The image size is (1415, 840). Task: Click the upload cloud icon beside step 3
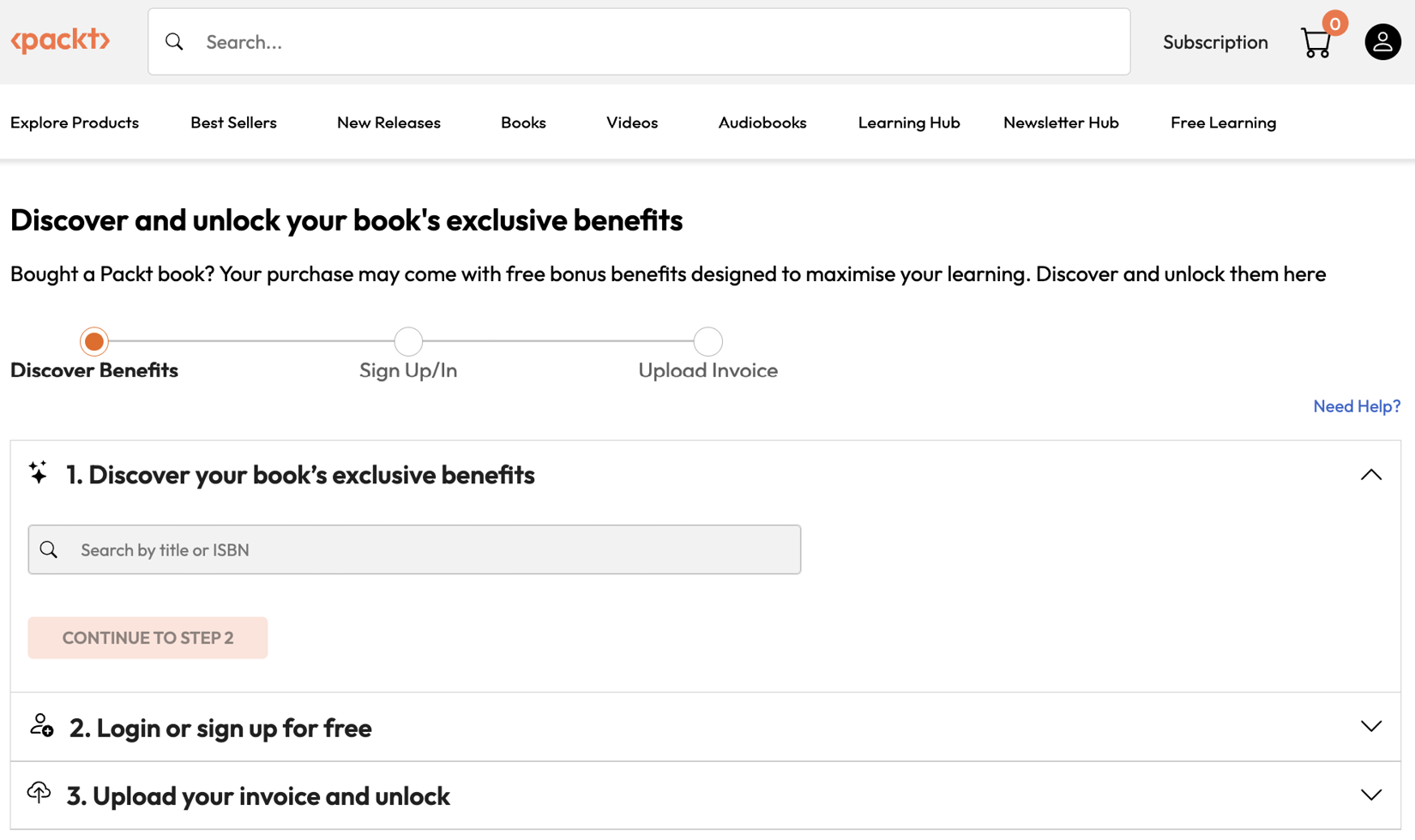(x=39, y=794)
